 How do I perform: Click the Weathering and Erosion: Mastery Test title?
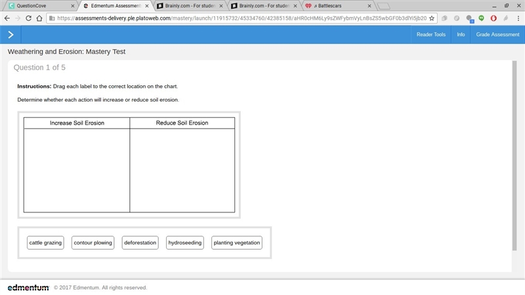pos(67,52)
